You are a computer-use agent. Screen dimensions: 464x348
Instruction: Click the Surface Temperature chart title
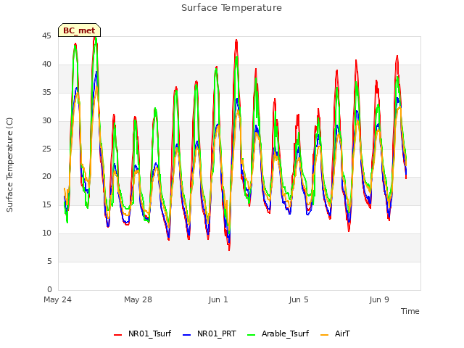point(231,8)
